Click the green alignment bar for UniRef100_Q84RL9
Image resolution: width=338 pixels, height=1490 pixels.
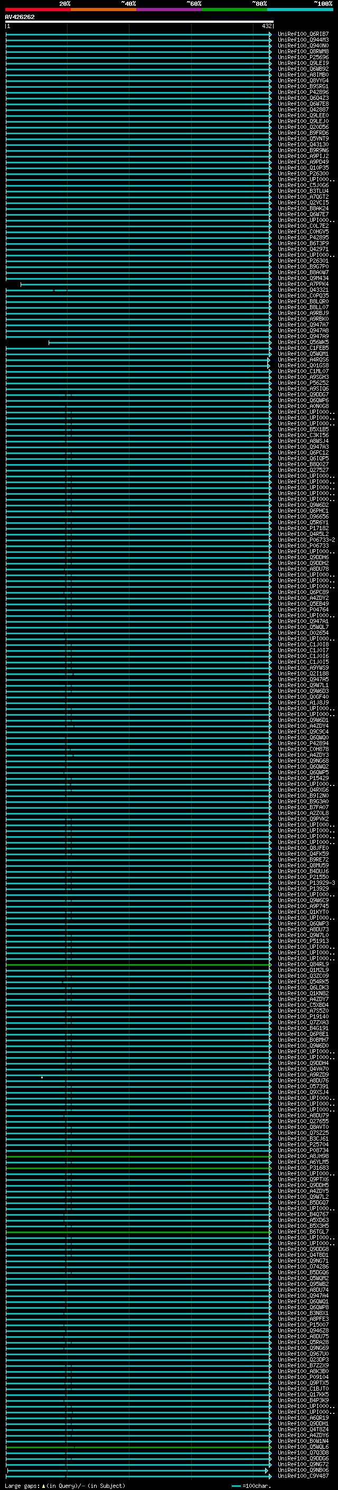(139, 965)
